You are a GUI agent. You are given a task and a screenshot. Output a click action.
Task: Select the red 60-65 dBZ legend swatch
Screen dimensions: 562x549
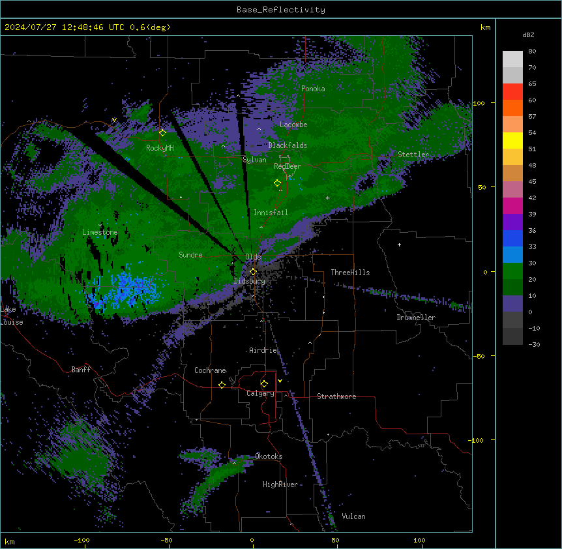pos(512,92)
